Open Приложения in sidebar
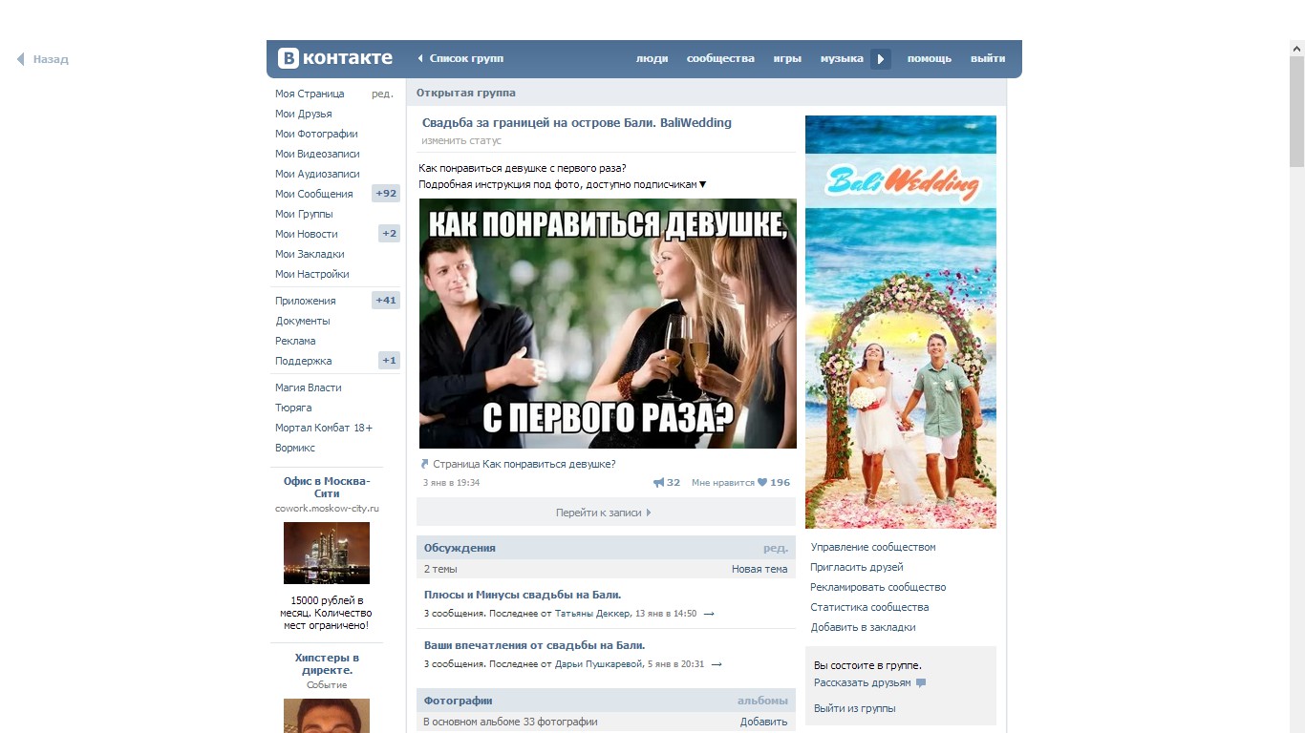 click(x=306, y=301)
